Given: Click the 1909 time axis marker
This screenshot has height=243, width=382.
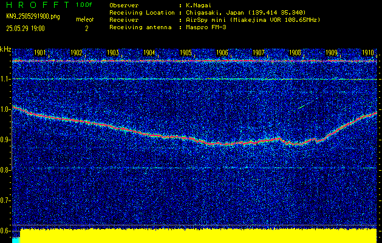Looking at the screenshot, I should click(332, 53).
